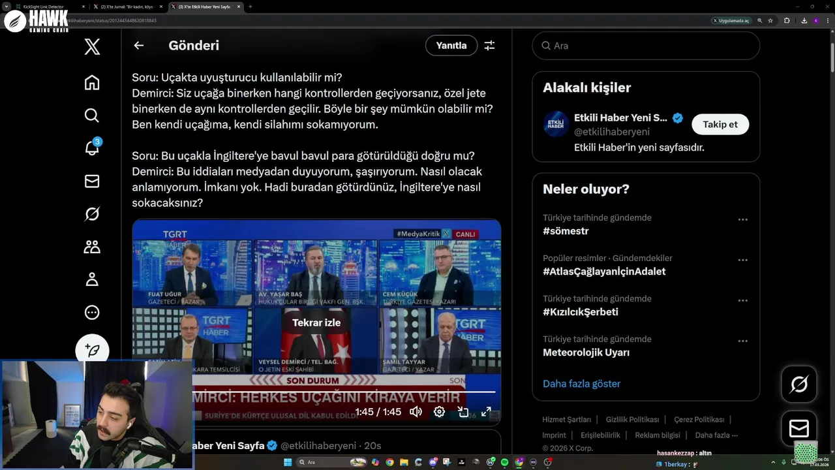835x470 pixels.
Task: Open more options for #KızılcıkŞerbeti trend
Action: pos(742,301)
